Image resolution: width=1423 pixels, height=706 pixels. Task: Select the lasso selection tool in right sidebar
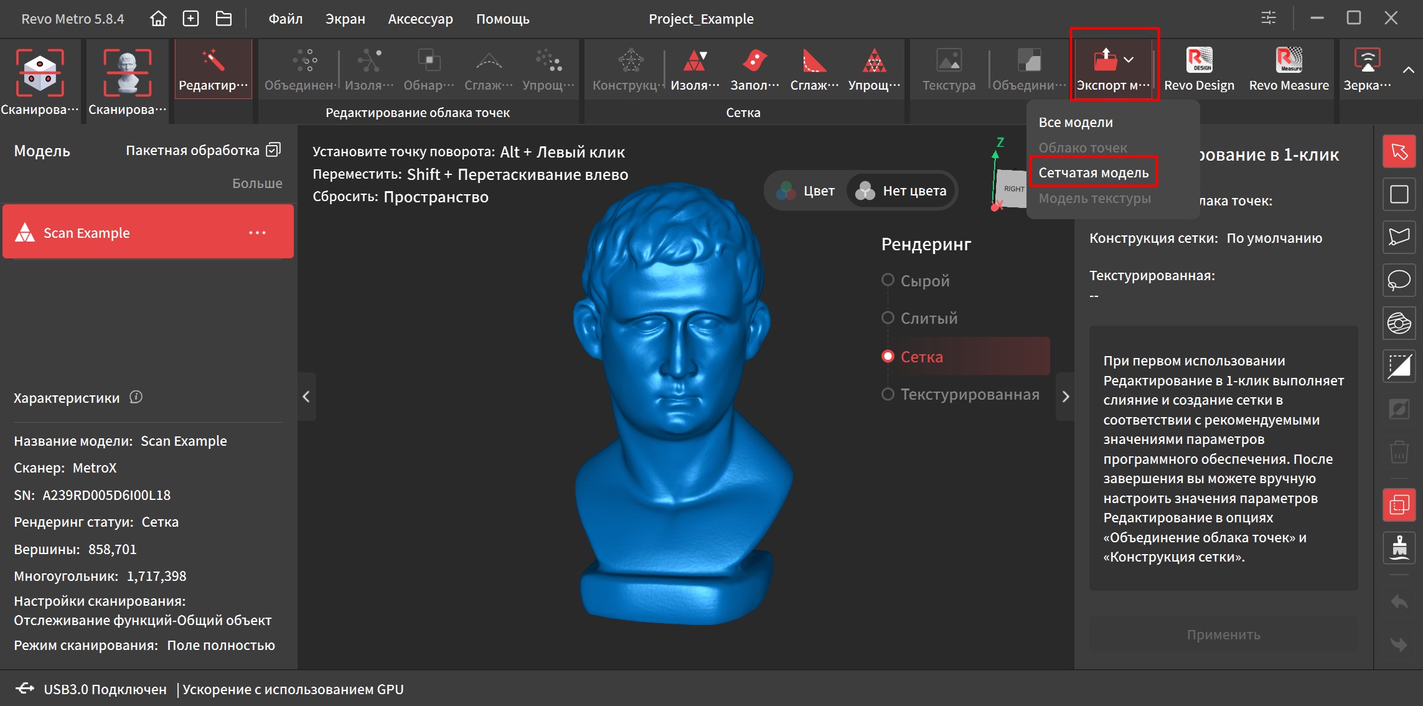1399,280
